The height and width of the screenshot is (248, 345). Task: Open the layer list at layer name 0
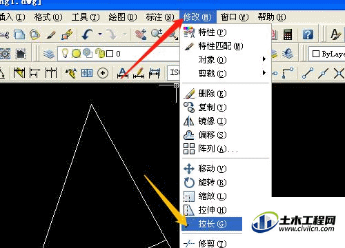click(118, 54)
